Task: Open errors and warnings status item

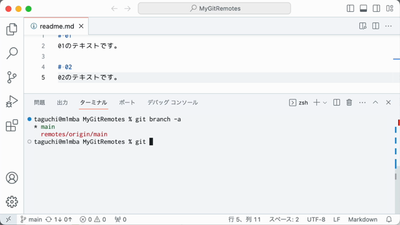Action: pos(92,219)
